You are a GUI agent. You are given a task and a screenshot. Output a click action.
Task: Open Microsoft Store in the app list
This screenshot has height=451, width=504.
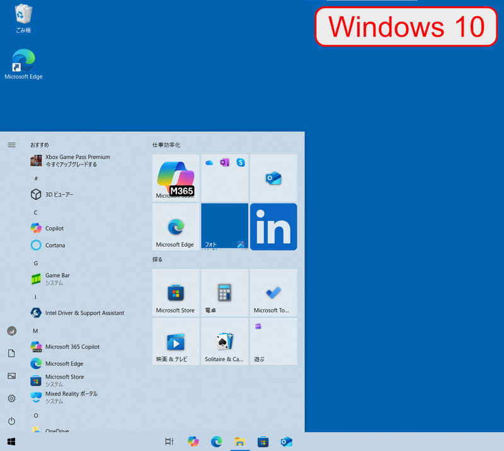[57, 380]
